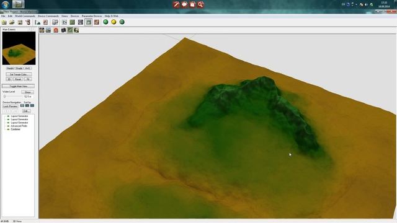Screen dimensions: 397x223
Task: Select the first Sort by icon
Action: click(22, 106)
